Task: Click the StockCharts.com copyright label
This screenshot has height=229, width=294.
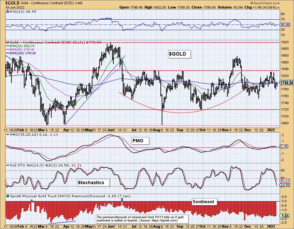Action: point(265,3)
